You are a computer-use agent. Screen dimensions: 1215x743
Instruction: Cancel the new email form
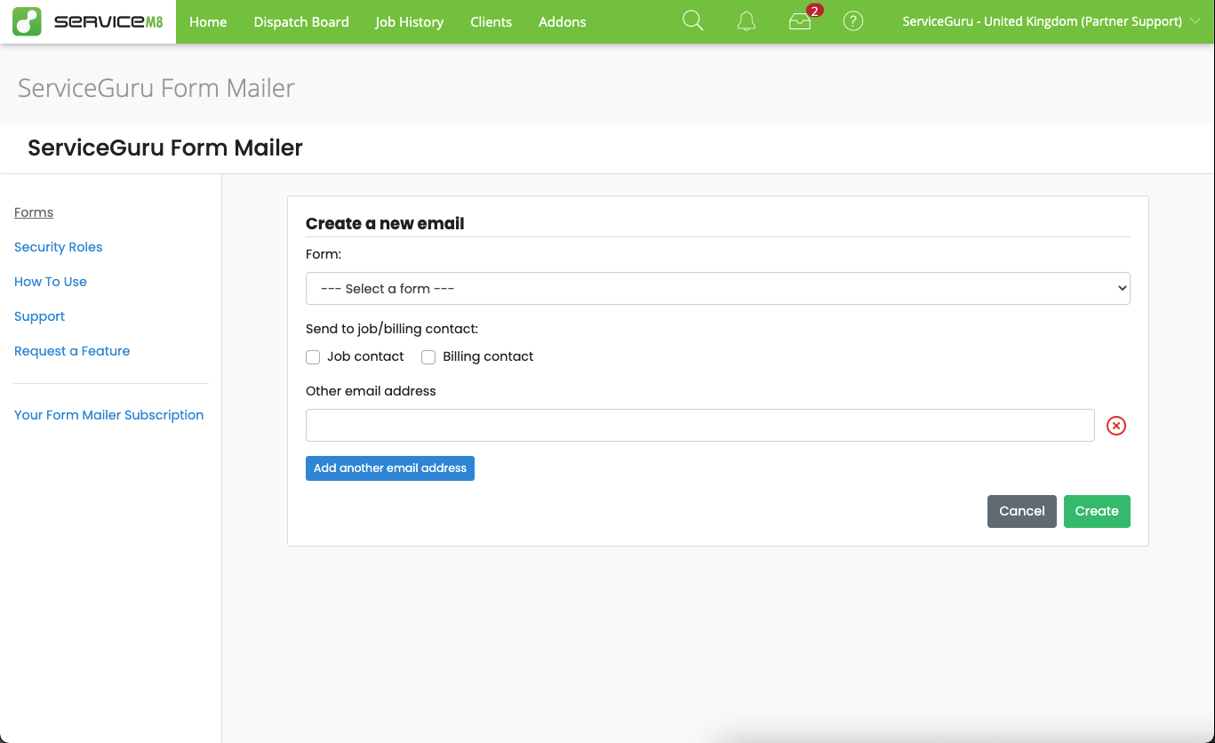1022,511
